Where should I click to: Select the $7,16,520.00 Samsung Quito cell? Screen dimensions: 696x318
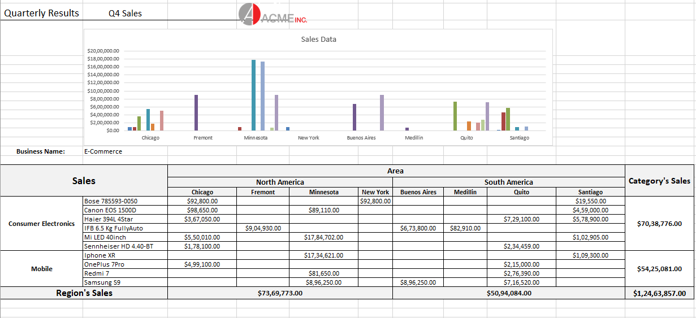521,282
